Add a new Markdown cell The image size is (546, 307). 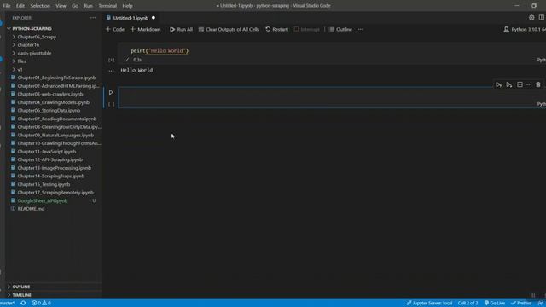146,30
